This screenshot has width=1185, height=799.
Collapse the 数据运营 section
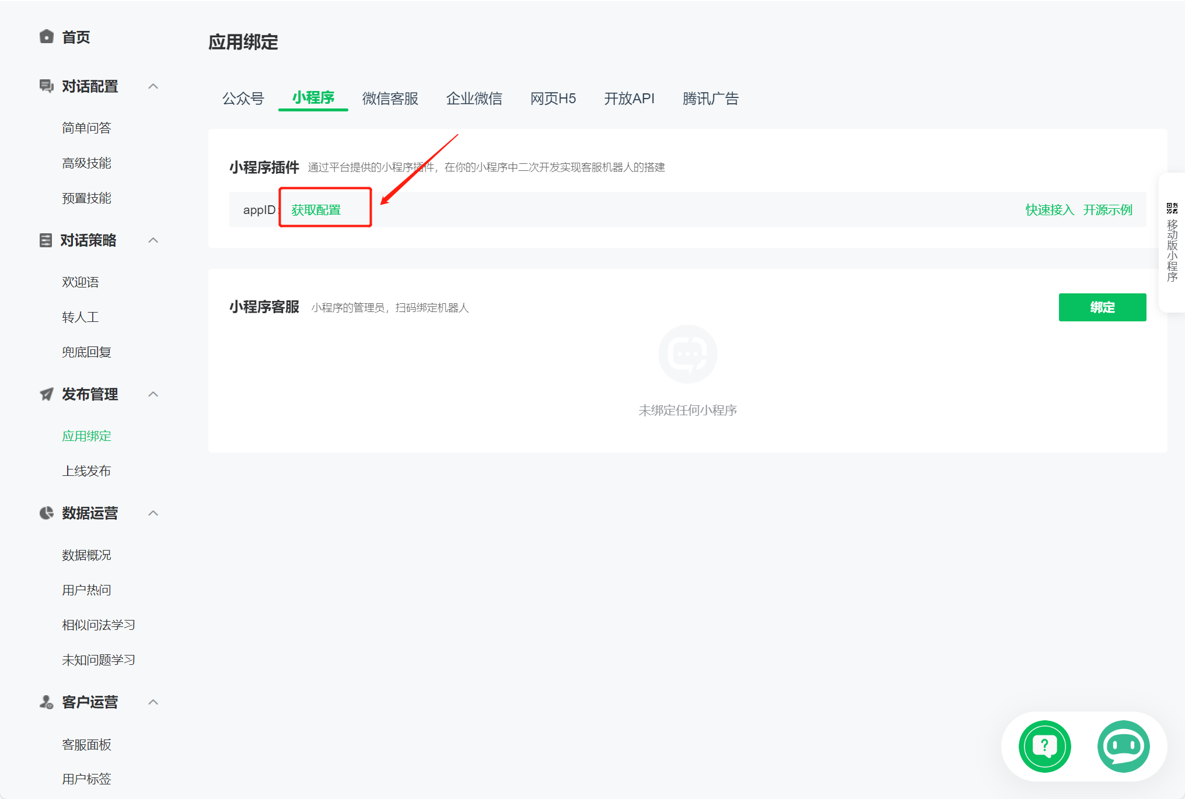coord(153,513)
